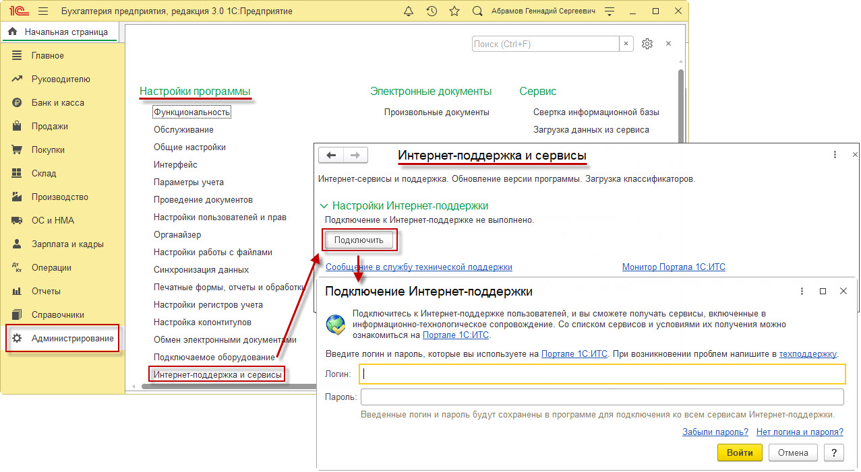Click the notifications bell icon
Image resolution: width=861 pixels, height=472 pixels.
(x=409, y=11)
